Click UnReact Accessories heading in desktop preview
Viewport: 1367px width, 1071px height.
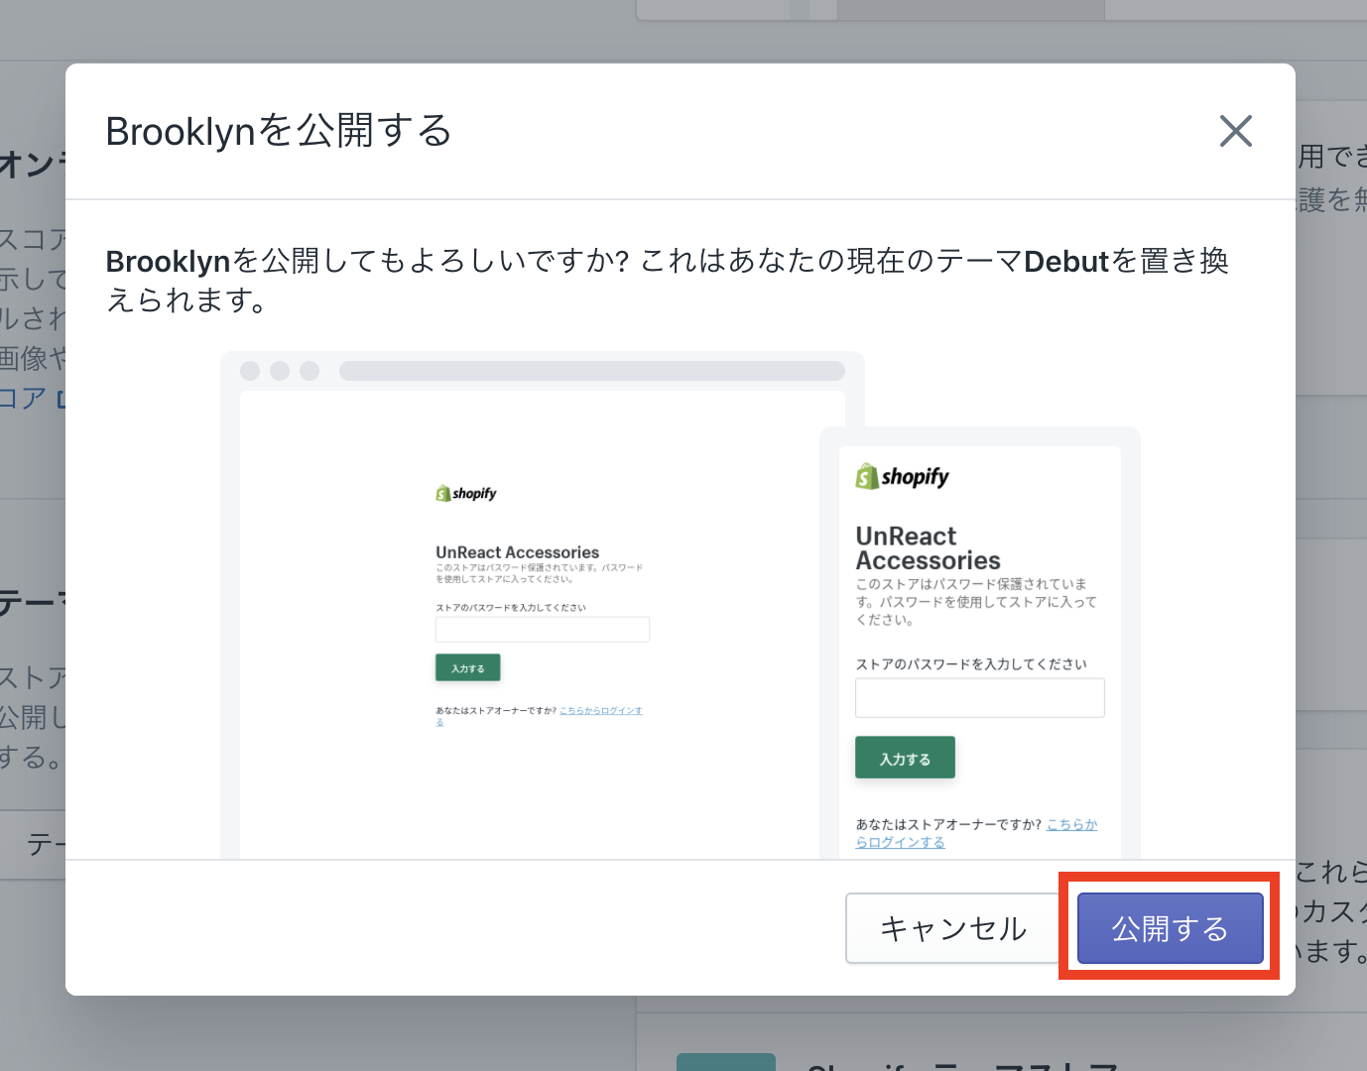point(517,552)
